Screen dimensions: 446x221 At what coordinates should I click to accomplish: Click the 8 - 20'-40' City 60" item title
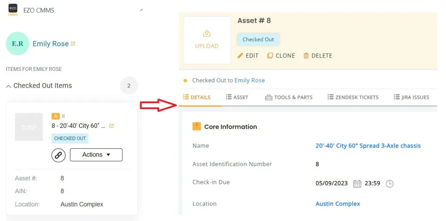(78, 126)
